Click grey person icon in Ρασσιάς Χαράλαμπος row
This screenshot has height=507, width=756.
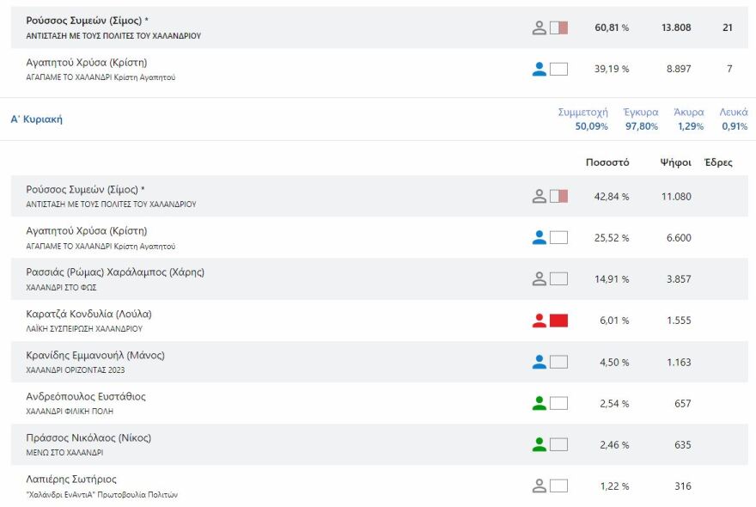click(540, 278)
